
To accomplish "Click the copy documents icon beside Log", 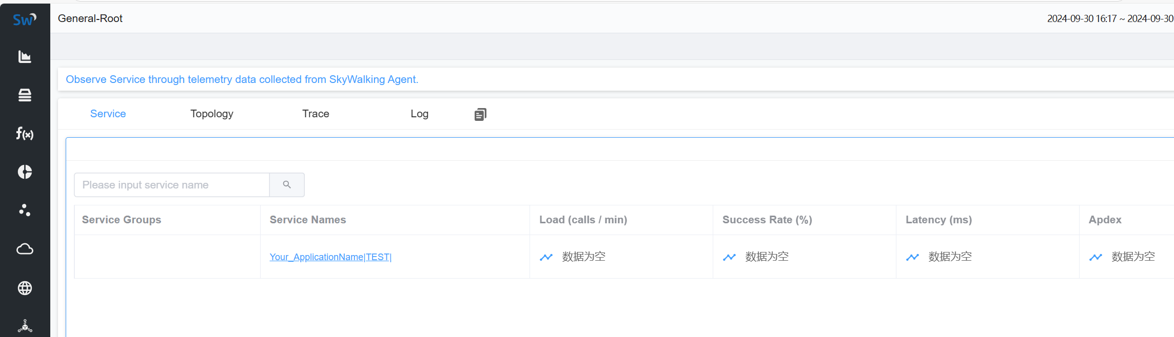I will coord(480,114).
